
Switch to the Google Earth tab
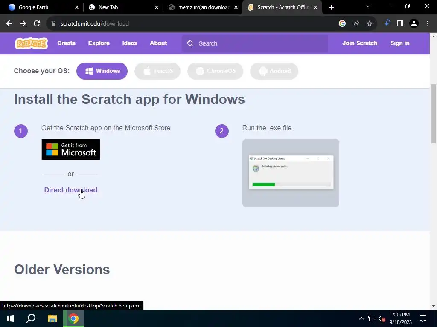[41, 7]
